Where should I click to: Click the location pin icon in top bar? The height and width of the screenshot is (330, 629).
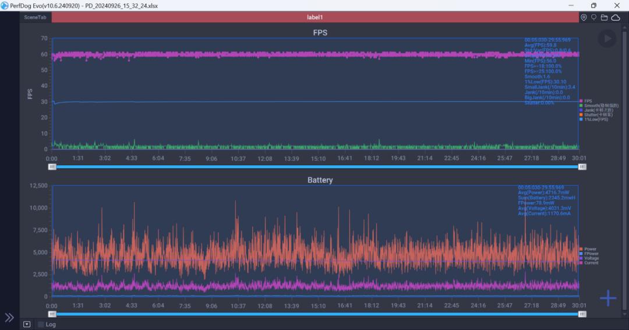(x=584, y=17)
